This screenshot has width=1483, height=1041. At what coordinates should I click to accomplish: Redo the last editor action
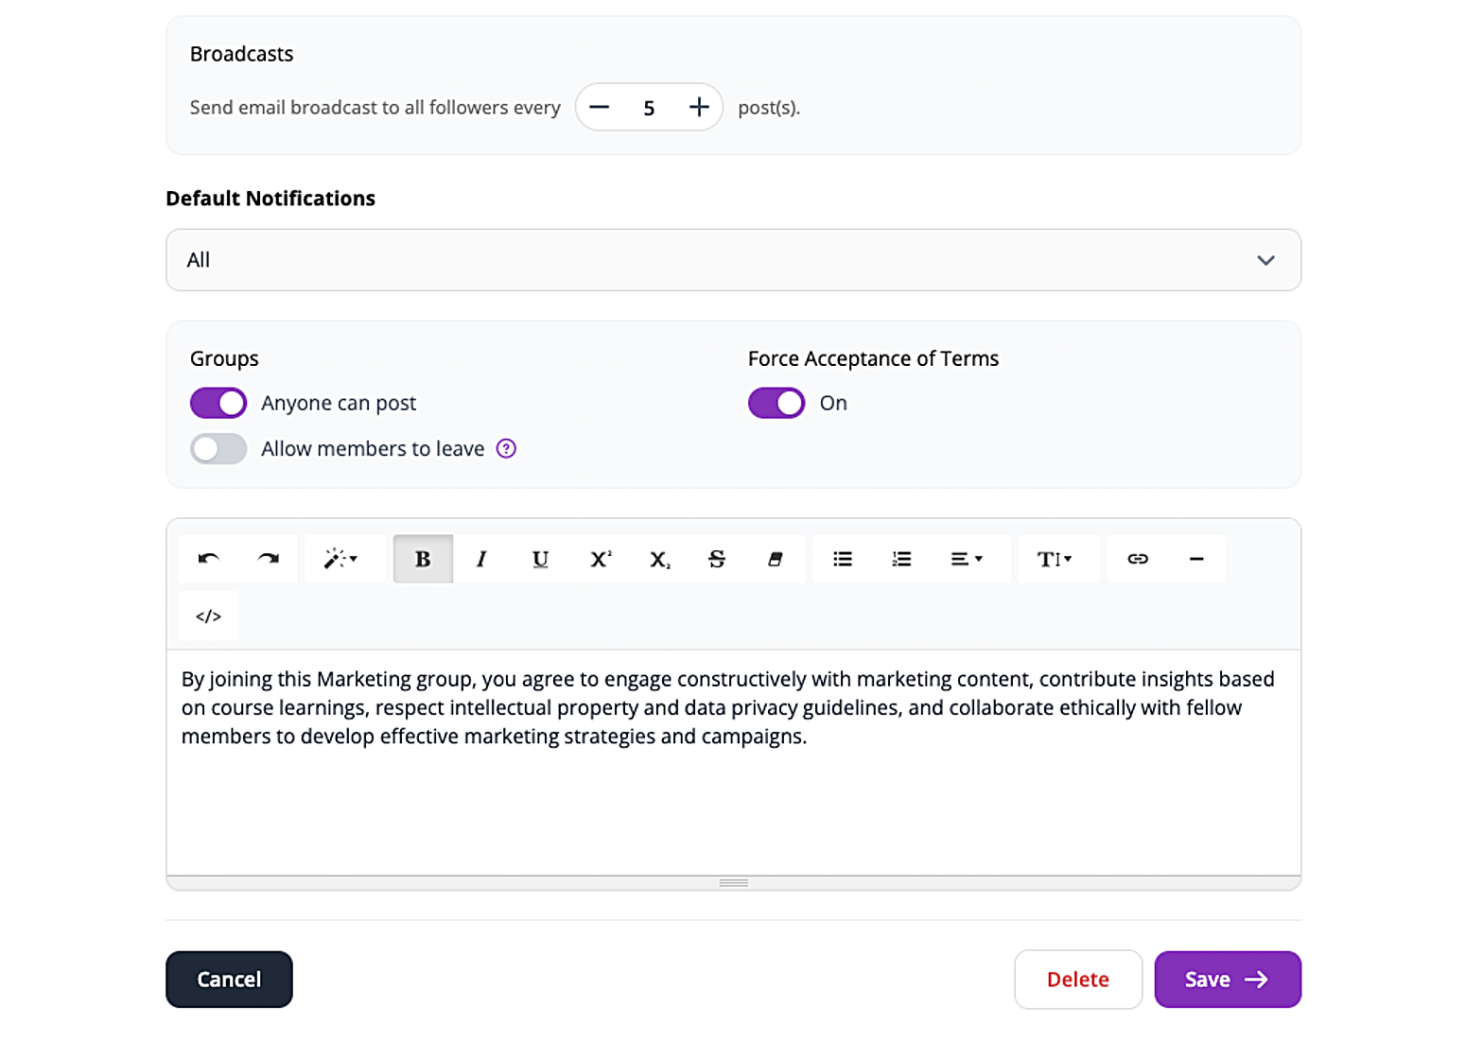[x=268, y=559]
